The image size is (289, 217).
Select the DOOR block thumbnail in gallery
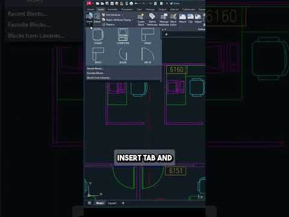(123, 55)
